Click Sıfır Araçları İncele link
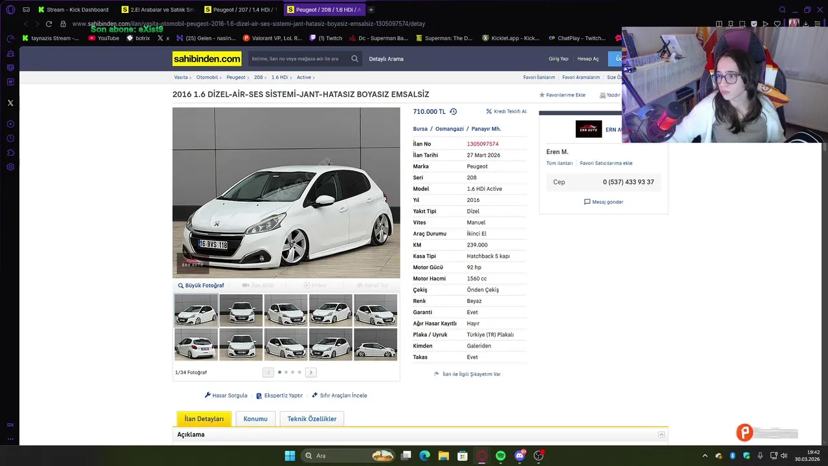828x466 pixels. (x=340, y=395)
